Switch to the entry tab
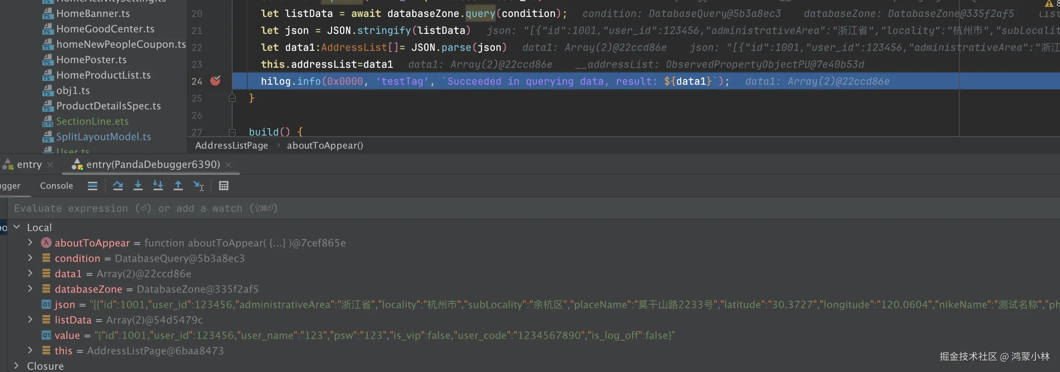This screenshot has width=1060, height=372. click(29, 165)
